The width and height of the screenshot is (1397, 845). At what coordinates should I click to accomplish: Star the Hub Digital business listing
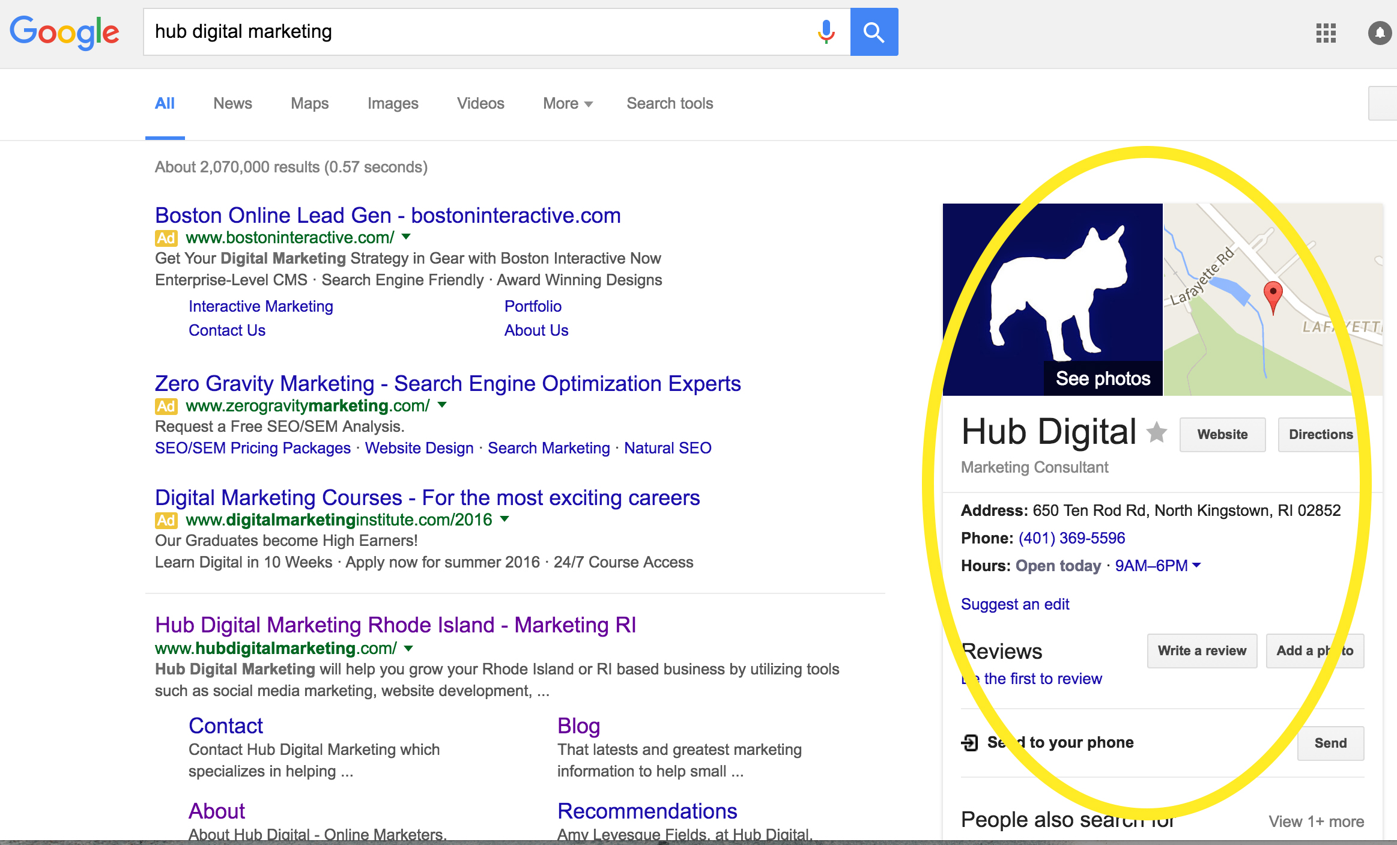tap(1157, 432)
